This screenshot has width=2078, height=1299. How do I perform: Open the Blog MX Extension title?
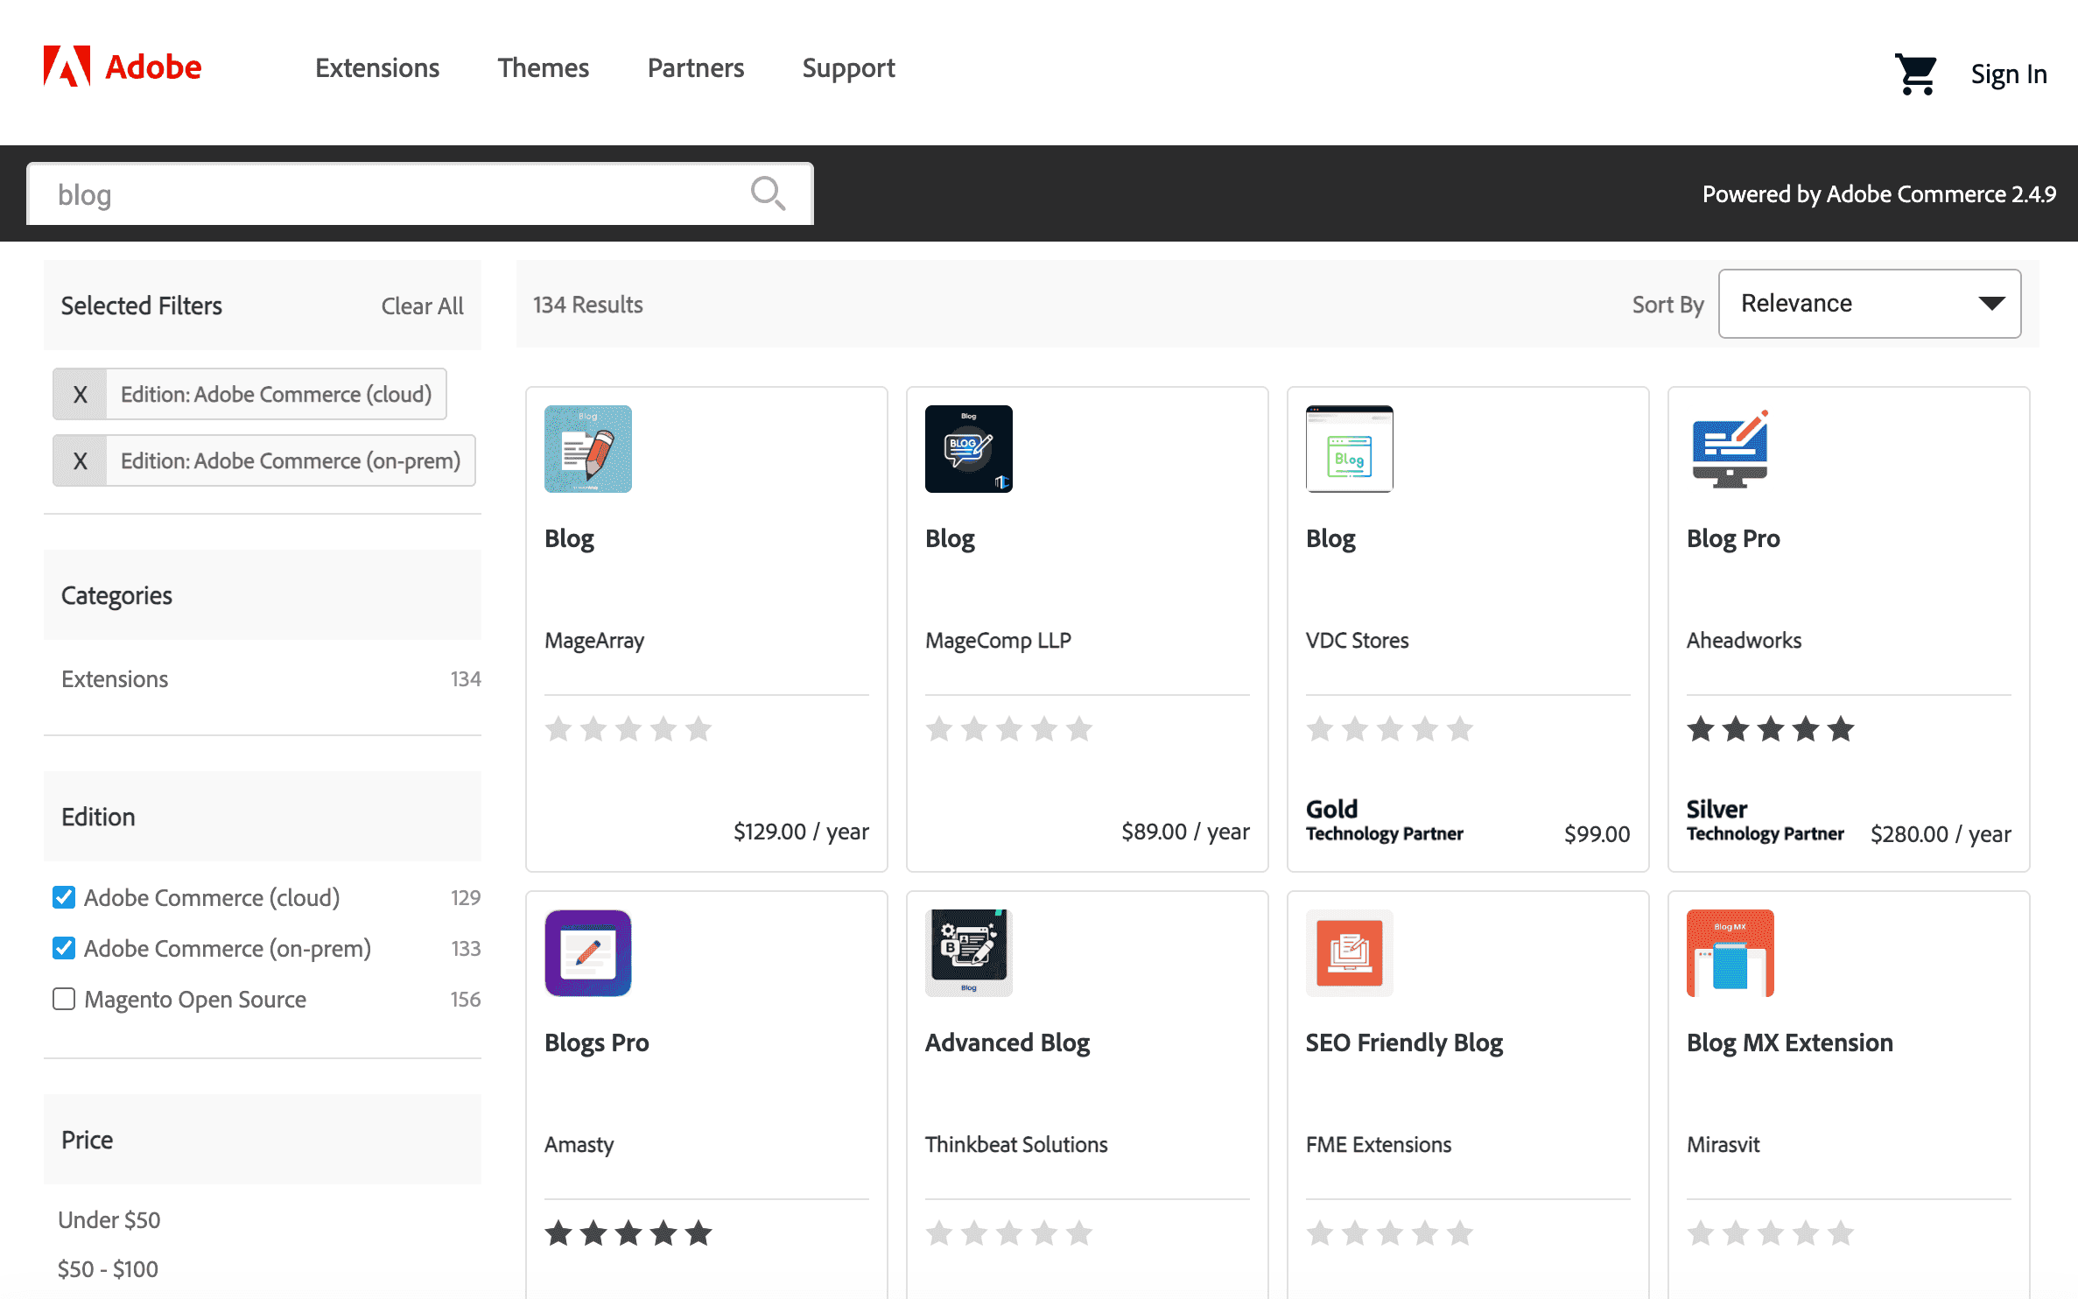click(x=1789, y=1043)
